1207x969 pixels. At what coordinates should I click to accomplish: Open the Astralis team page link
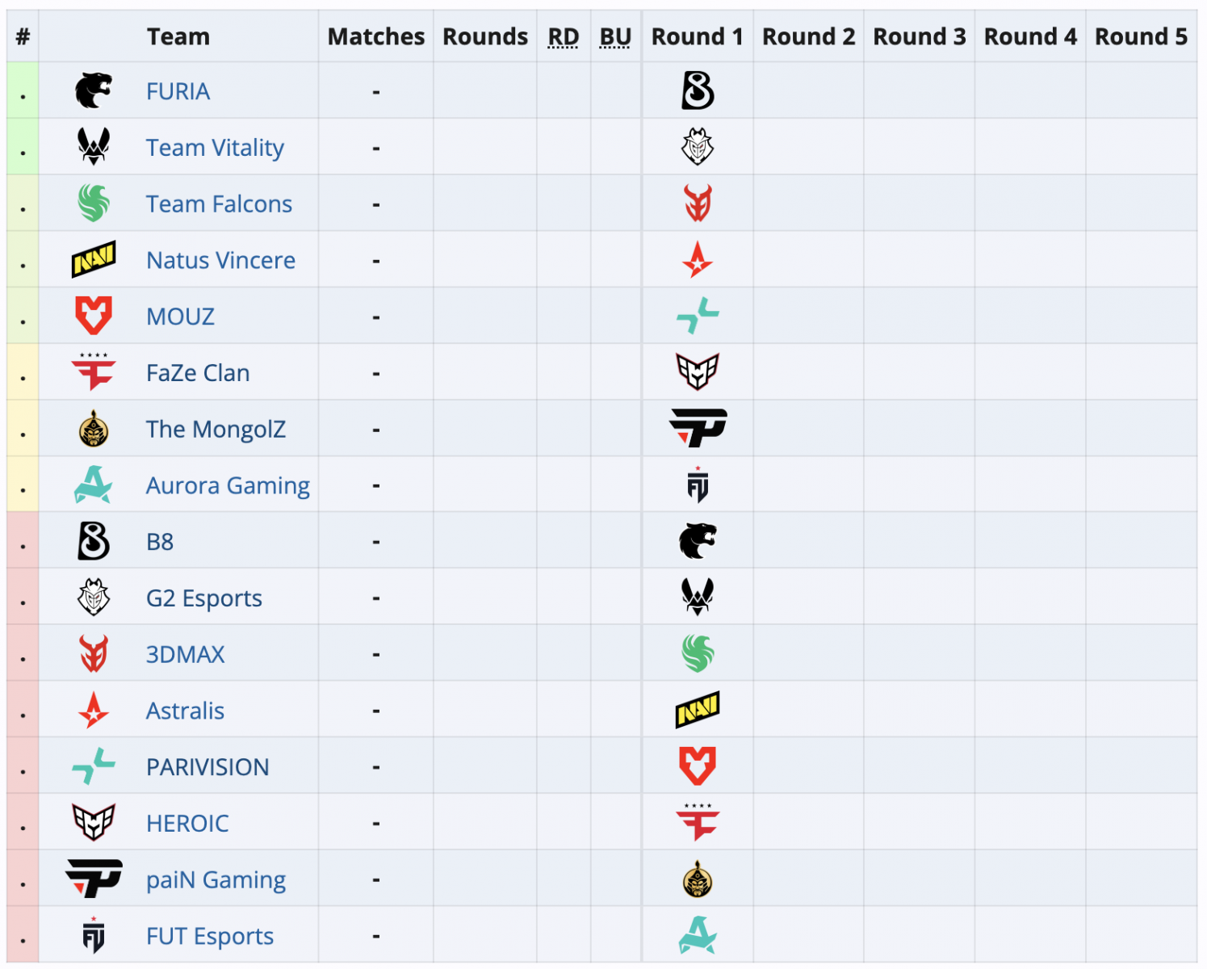pos(185,711)
